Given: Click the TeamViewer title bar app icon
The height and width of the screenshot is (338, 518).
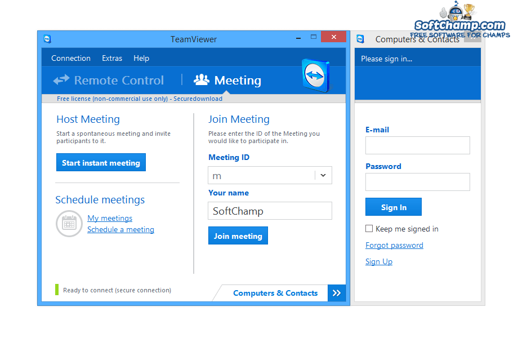Looking at the screenshot, I should [47, 39].
